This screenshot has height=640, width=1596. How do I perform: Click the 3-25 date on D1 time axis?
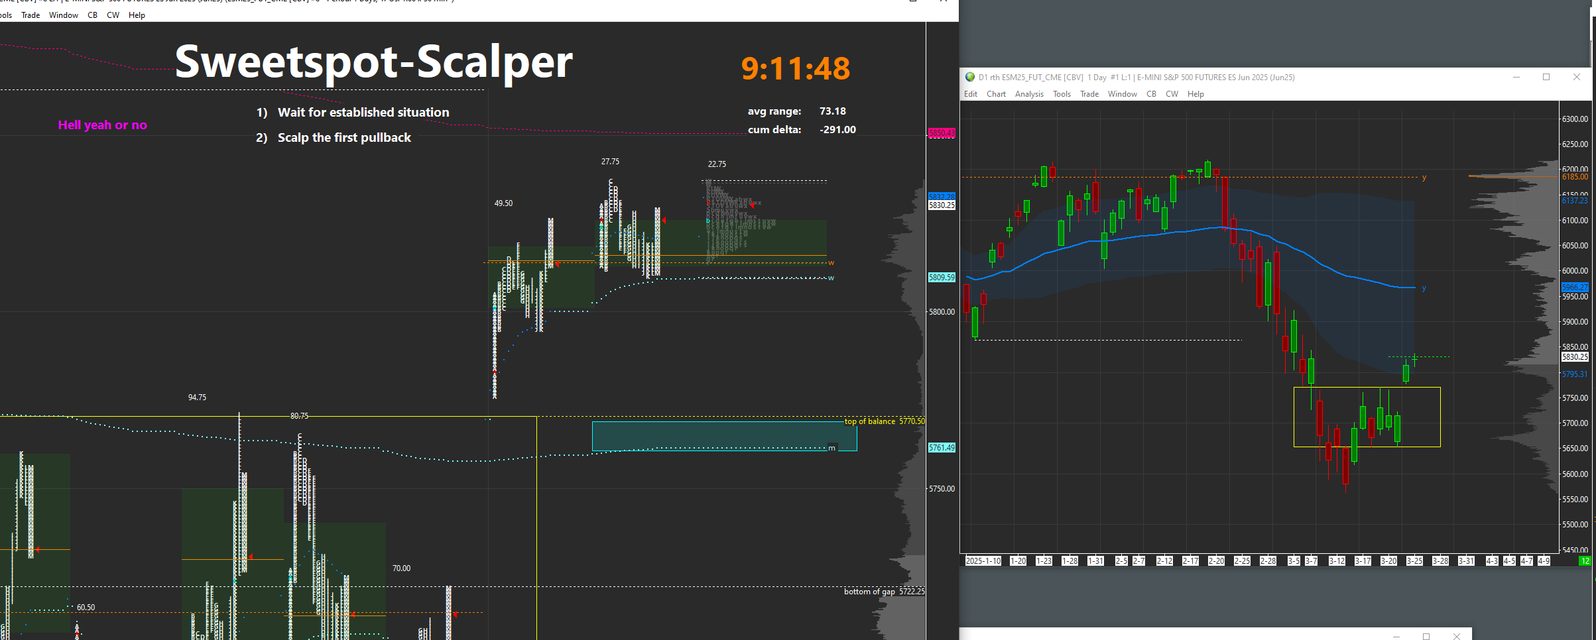click(x=1414, y=561)
